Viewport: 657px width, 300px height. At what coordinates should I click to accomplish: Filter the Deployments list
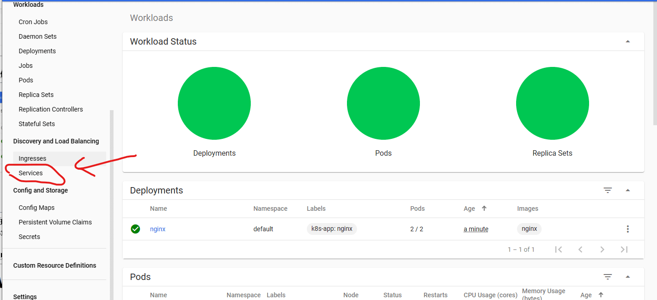[x=608, y=190]
